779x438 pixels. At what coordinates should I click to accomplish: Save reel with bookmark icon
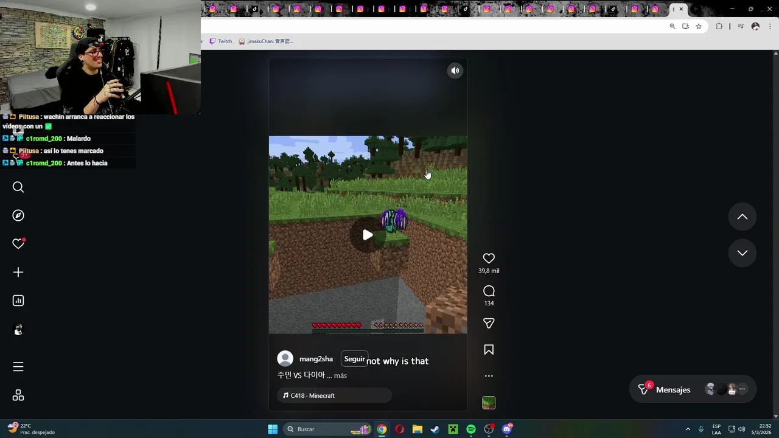pos(489,350)
